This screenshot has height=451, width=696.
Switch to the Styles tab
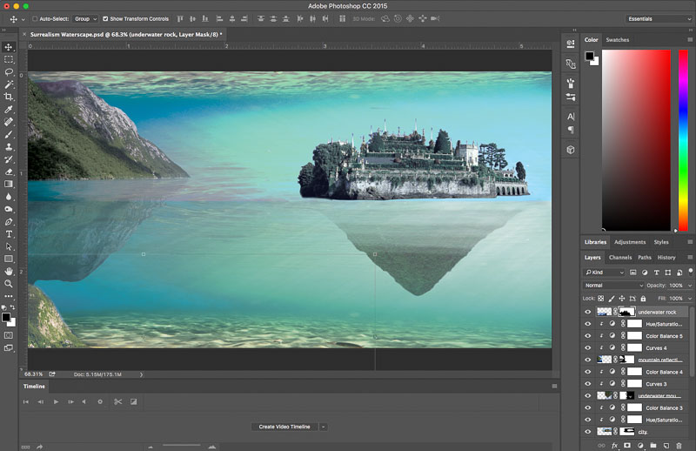661,242
